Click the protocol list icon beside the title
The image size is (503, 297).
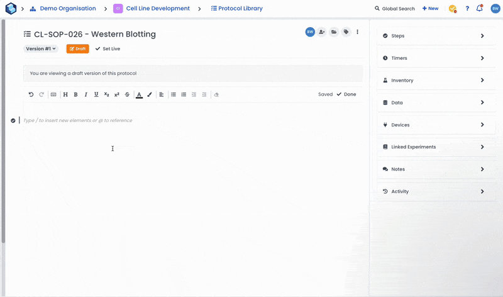point(27,34)
